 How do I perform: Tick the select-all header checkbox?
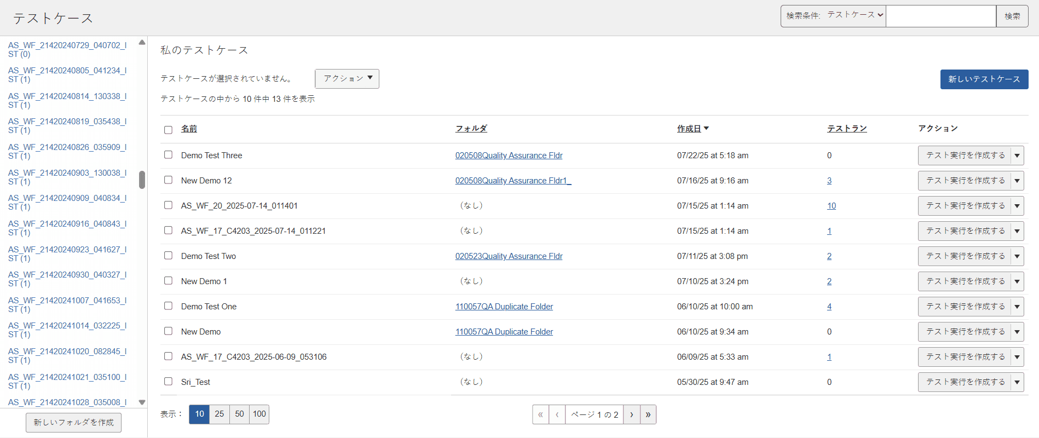pyautogui.click(x=168, y=130)
